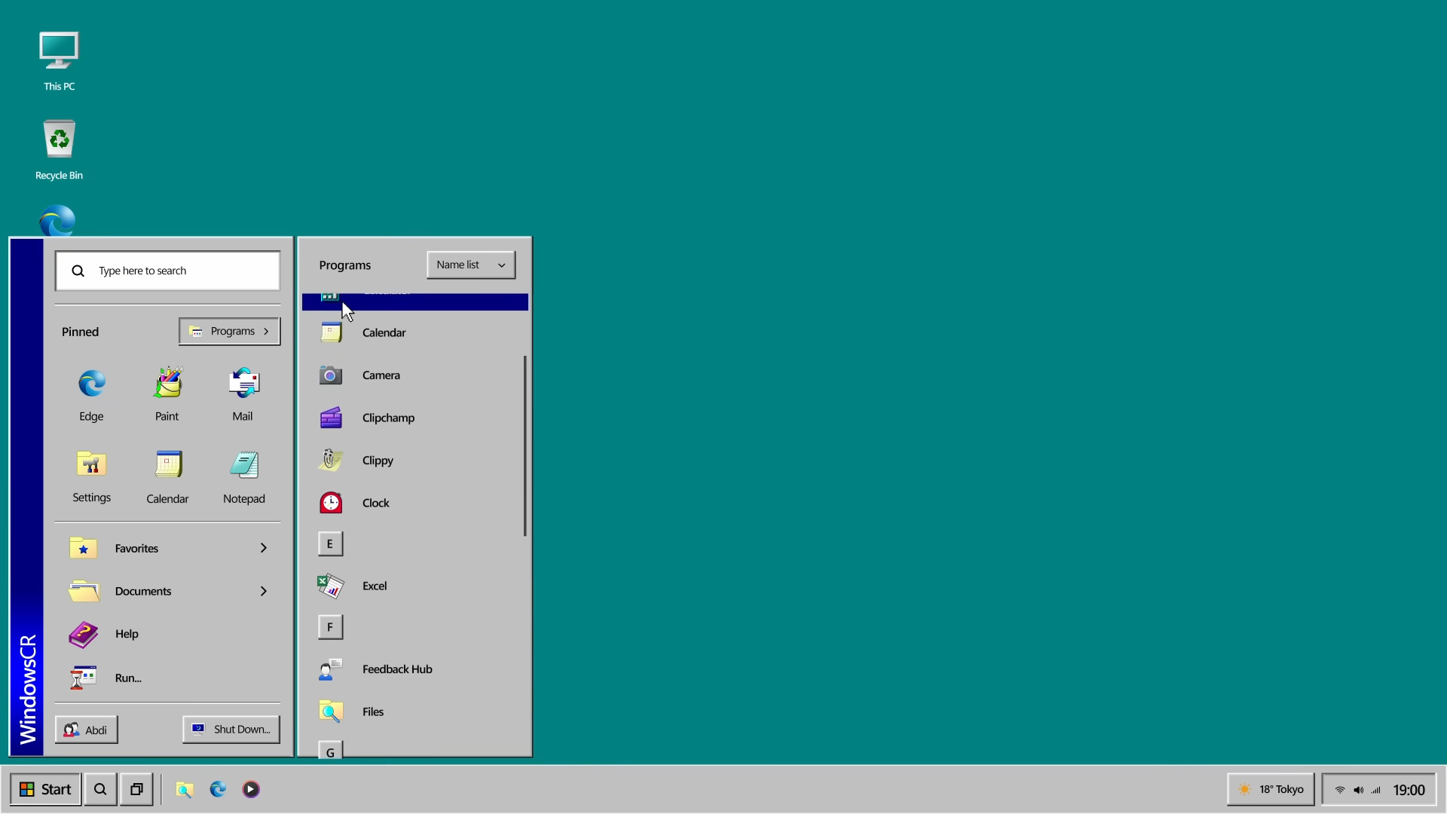1447x814 pixels.
Task: Click the Programs list scrollbar
Action: coord(525,446)
